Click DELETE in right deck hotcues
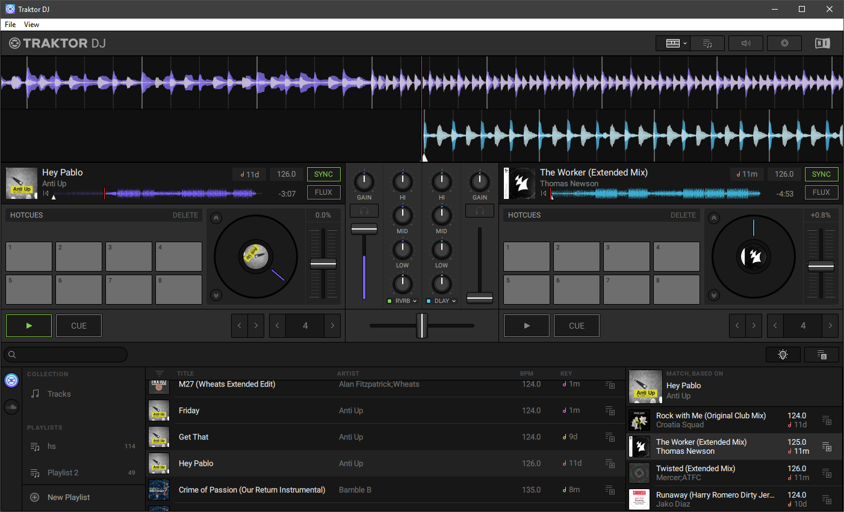Image resolution: width=844 pixels, height=512 pixels. (683, 215)
